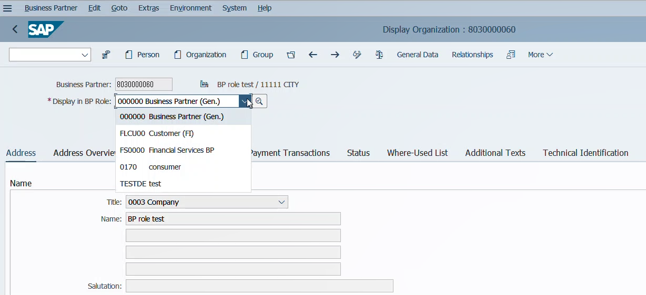Viewport: 646px width, 295px height.
Task: Switch to the Technical Identification tab
Action: click(x=586, y=153)
